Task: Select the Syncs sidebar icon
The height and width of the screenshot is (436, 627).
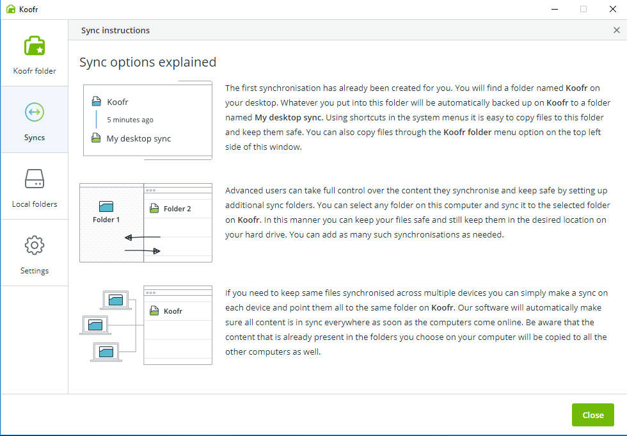Action: point(35,112)
